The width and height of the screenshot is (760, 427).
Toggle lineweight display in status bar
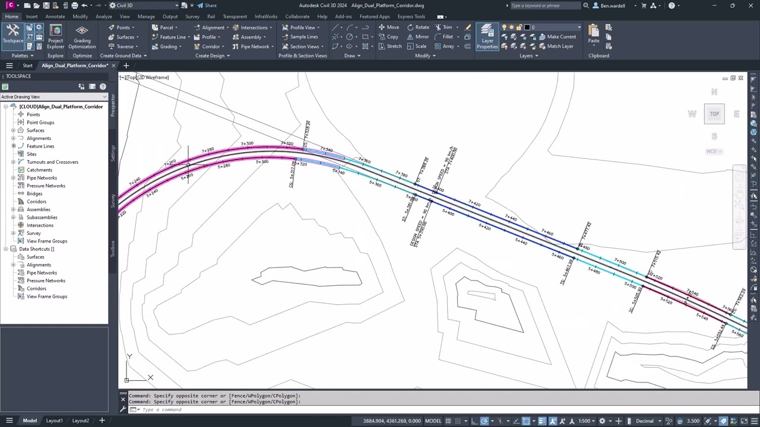(541, 421)
